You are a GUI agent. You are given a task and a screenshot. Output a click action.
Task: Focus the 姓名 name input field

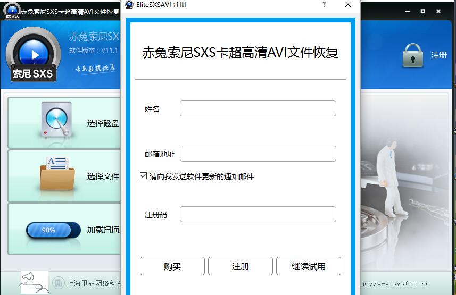tap(258, 108)
